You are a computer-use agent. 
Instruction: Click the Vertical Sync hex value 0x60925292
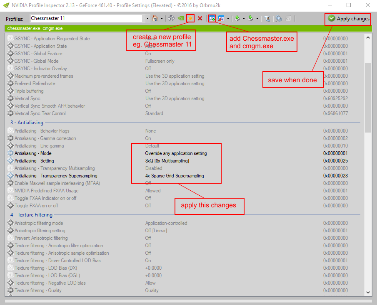335,98
